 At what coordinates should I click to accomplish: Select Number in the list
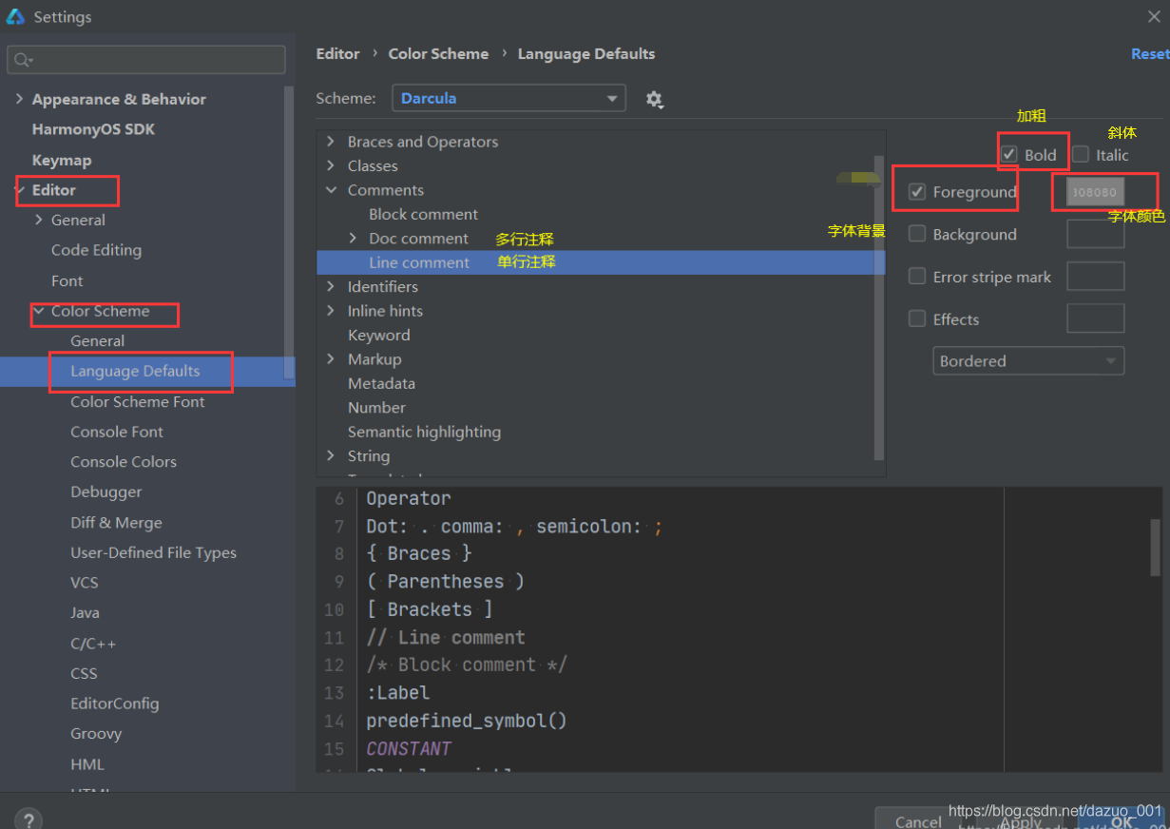click(x=376, y=407)
